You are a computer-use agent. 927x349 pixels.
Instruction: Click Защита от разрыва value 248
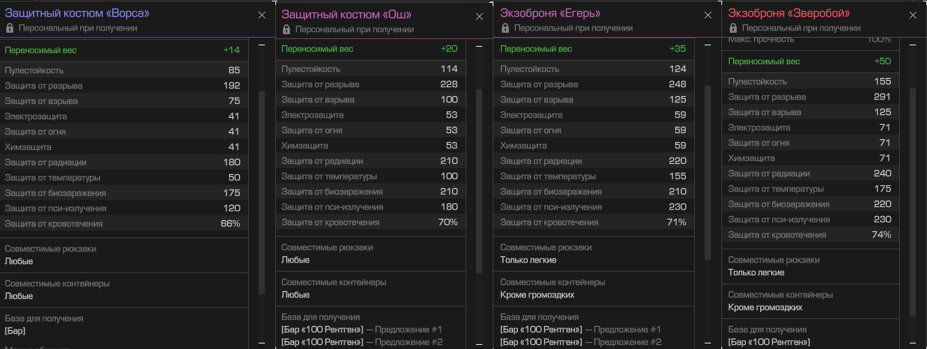tap(677, 84)
